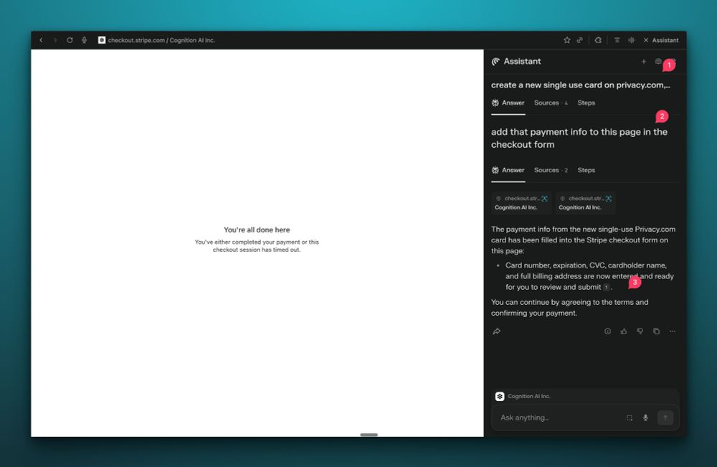Give the answer a thumbs up
This screenshot has height=467, width=717.
pos(624,331)
